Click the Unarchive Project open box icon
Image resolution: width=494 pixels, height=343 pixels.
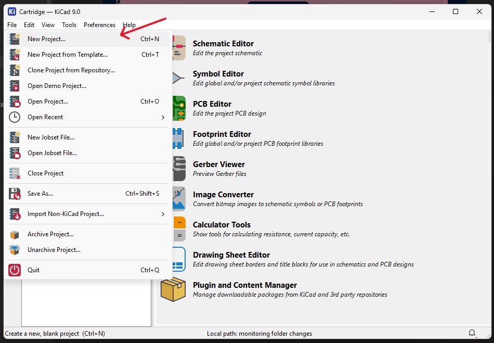pyautogui.click(x=15, y=250)
